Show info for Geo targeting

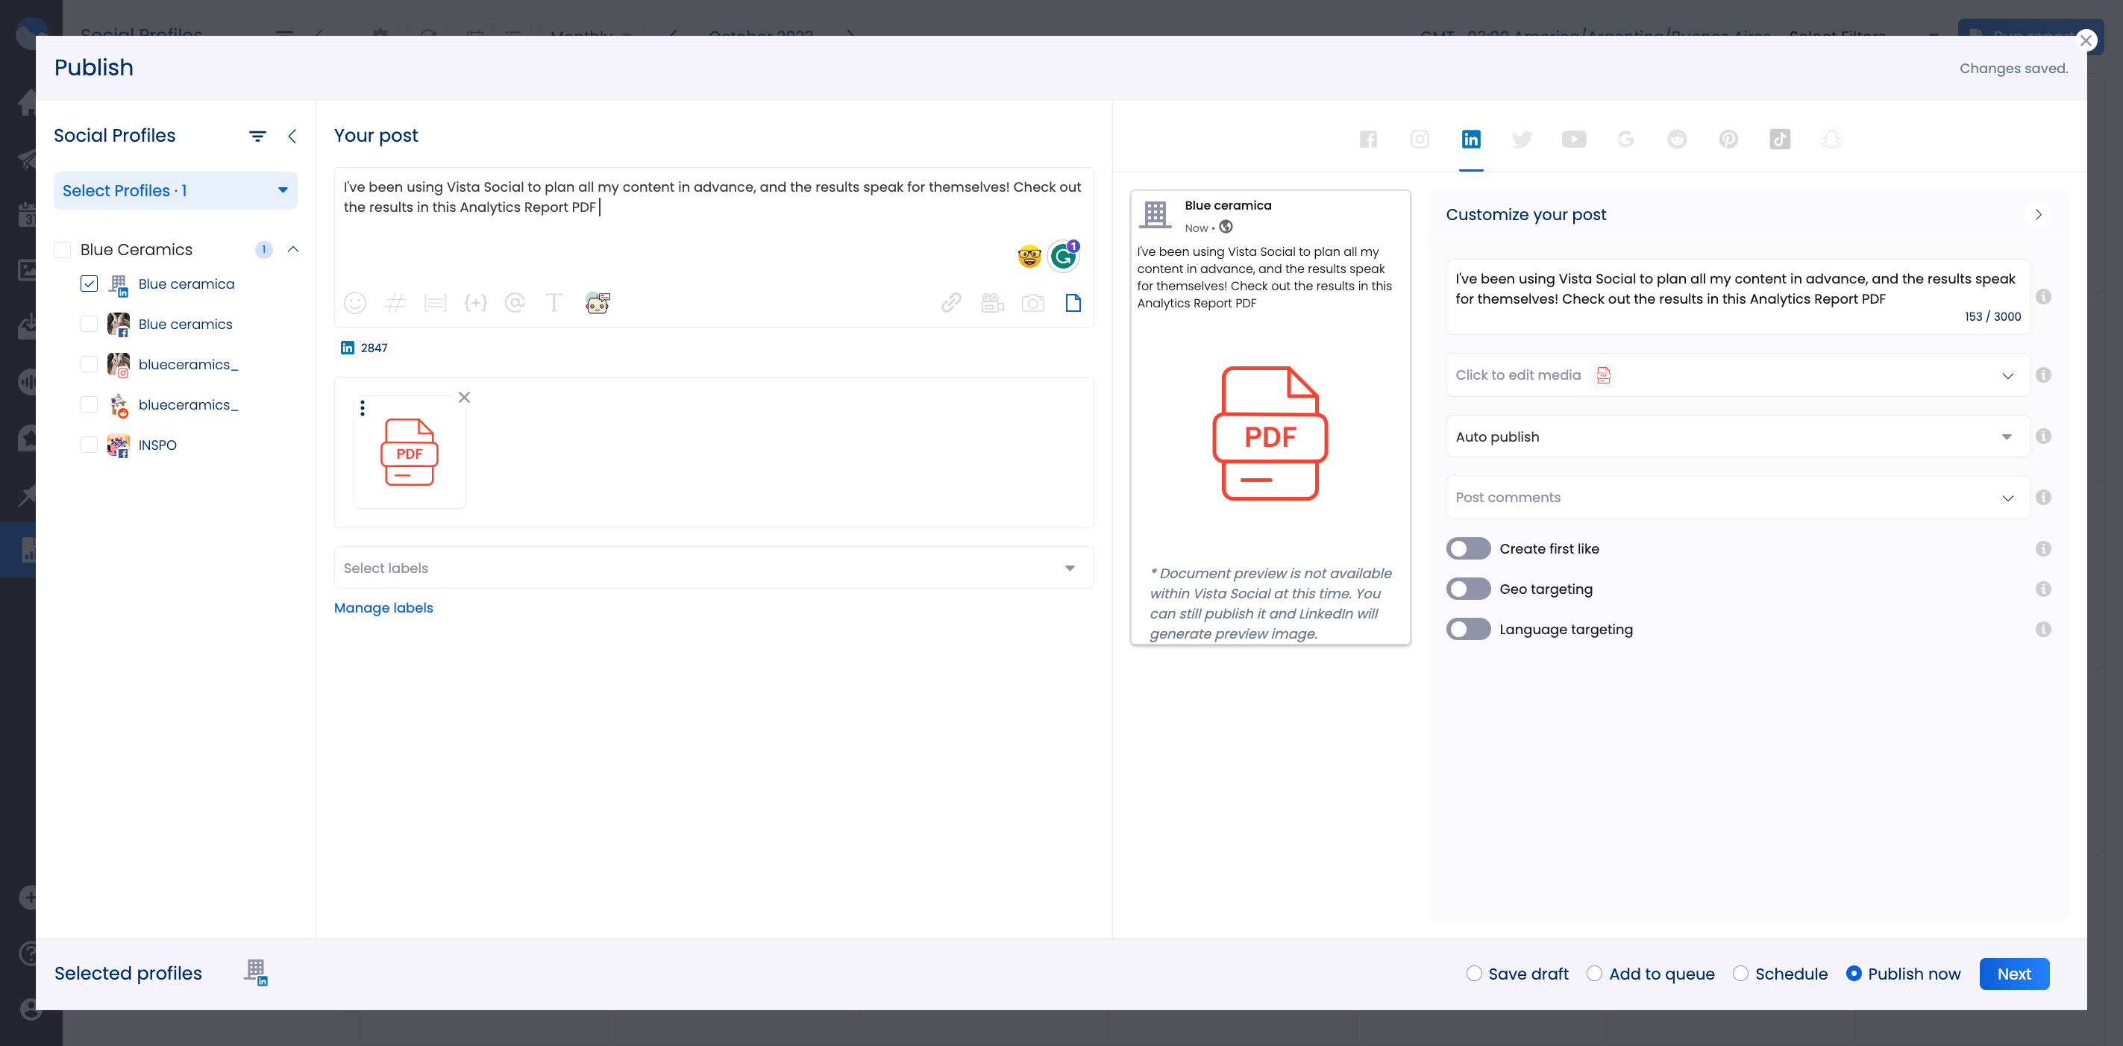click(2043, 589)
